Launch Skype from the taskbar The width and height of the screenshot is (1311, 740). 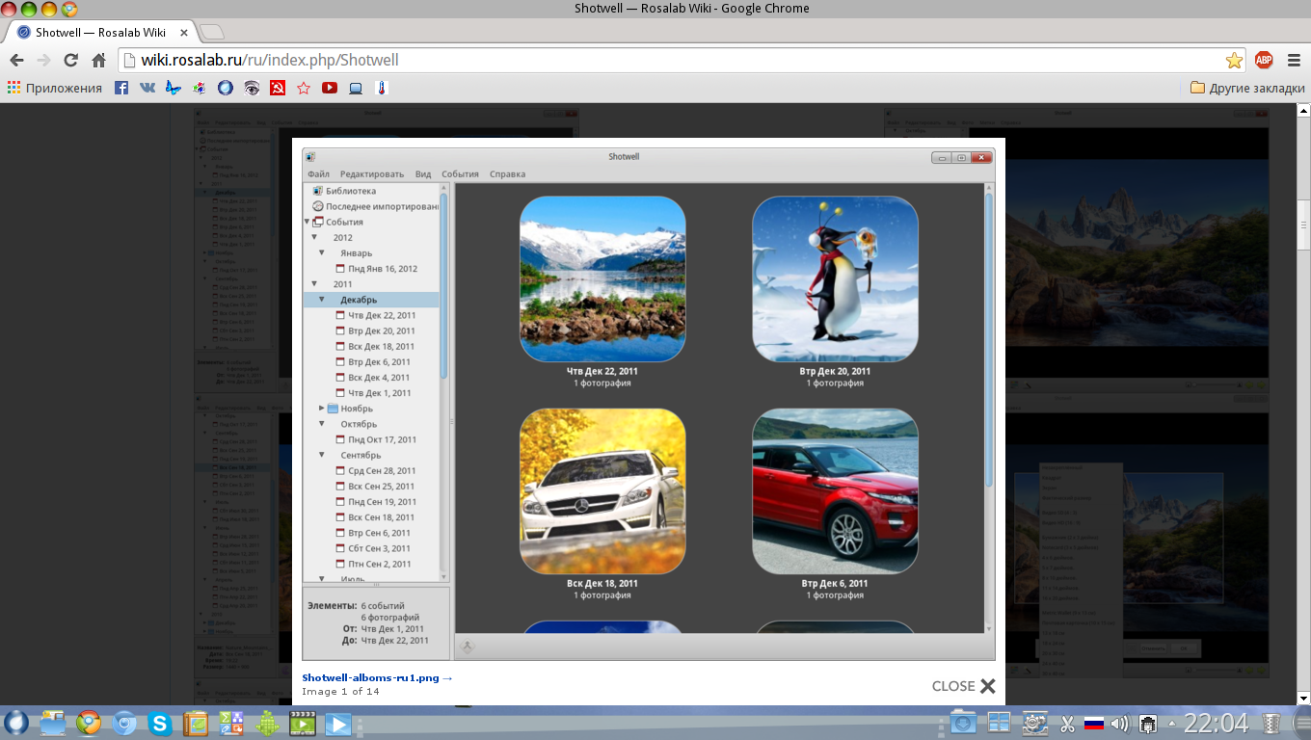pos(159,723)
